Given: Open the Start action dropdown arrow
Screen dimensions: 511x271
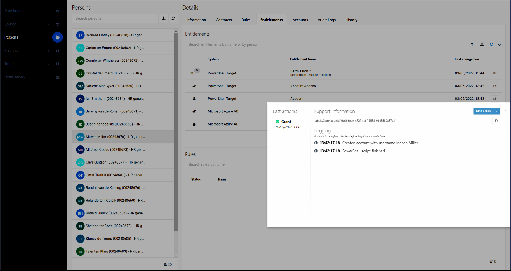Looking at the screenshot, I should (x=496, y=111).
